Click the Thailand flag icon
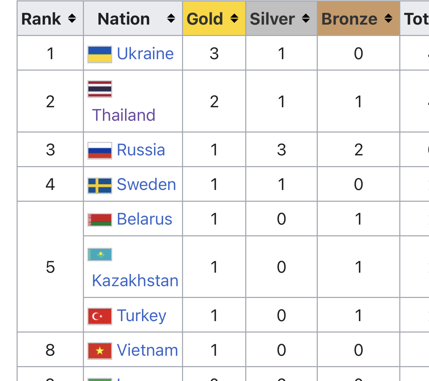The height and width of the screenshot is (381, 429). click(x=100, y=89)
